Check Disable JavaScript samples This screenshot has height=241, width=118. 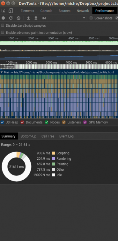(x=3, y=25)
